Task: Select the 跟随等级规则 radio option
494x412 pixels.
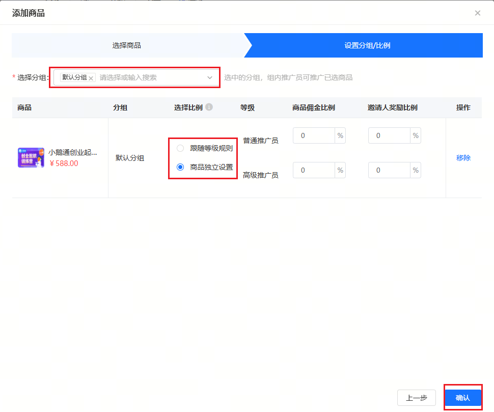Action: click(180, 148)
